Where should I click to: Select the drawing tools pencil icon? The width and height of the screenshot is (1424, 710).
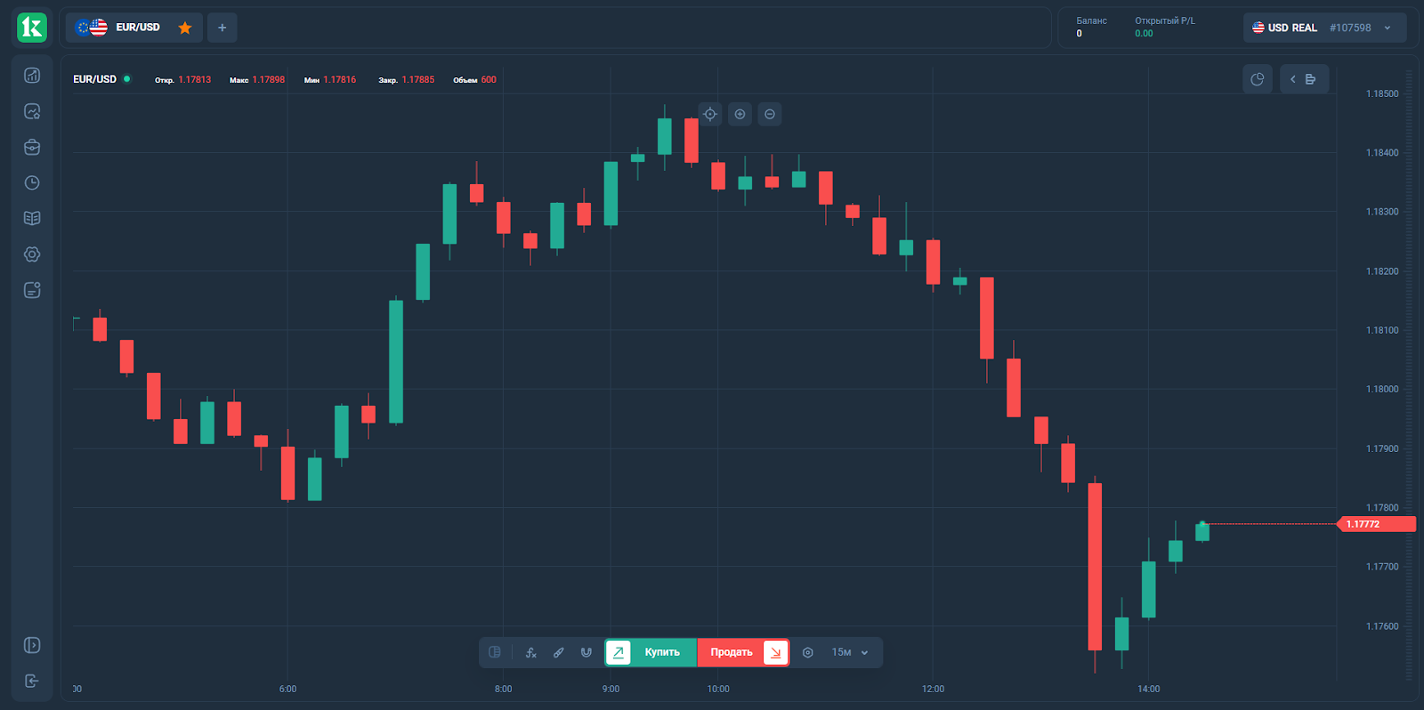[559, 652]
